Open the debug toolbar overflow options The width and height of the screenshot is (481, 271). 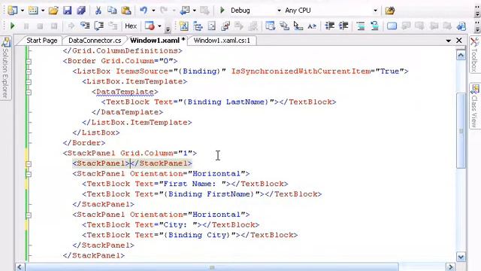click(x=168, y=29)
